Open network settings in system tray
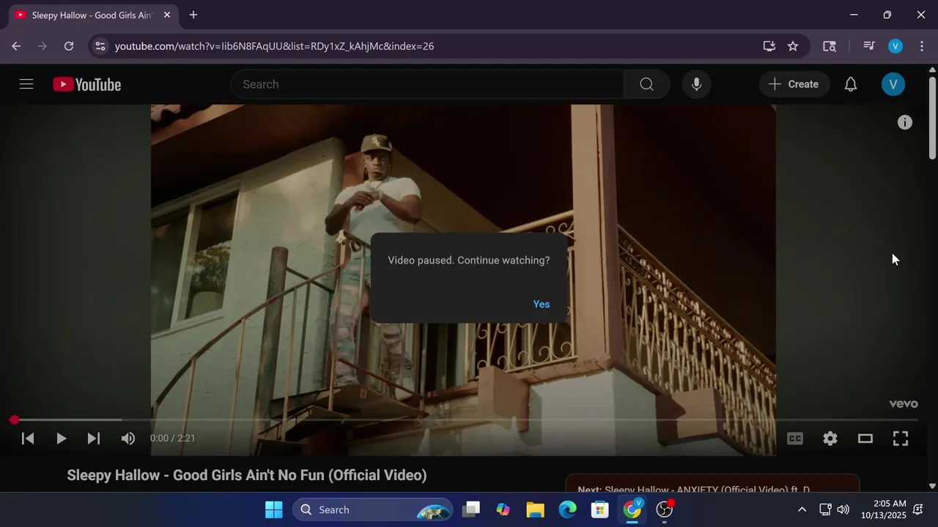938x527 pixels. (x=824, y=509)
